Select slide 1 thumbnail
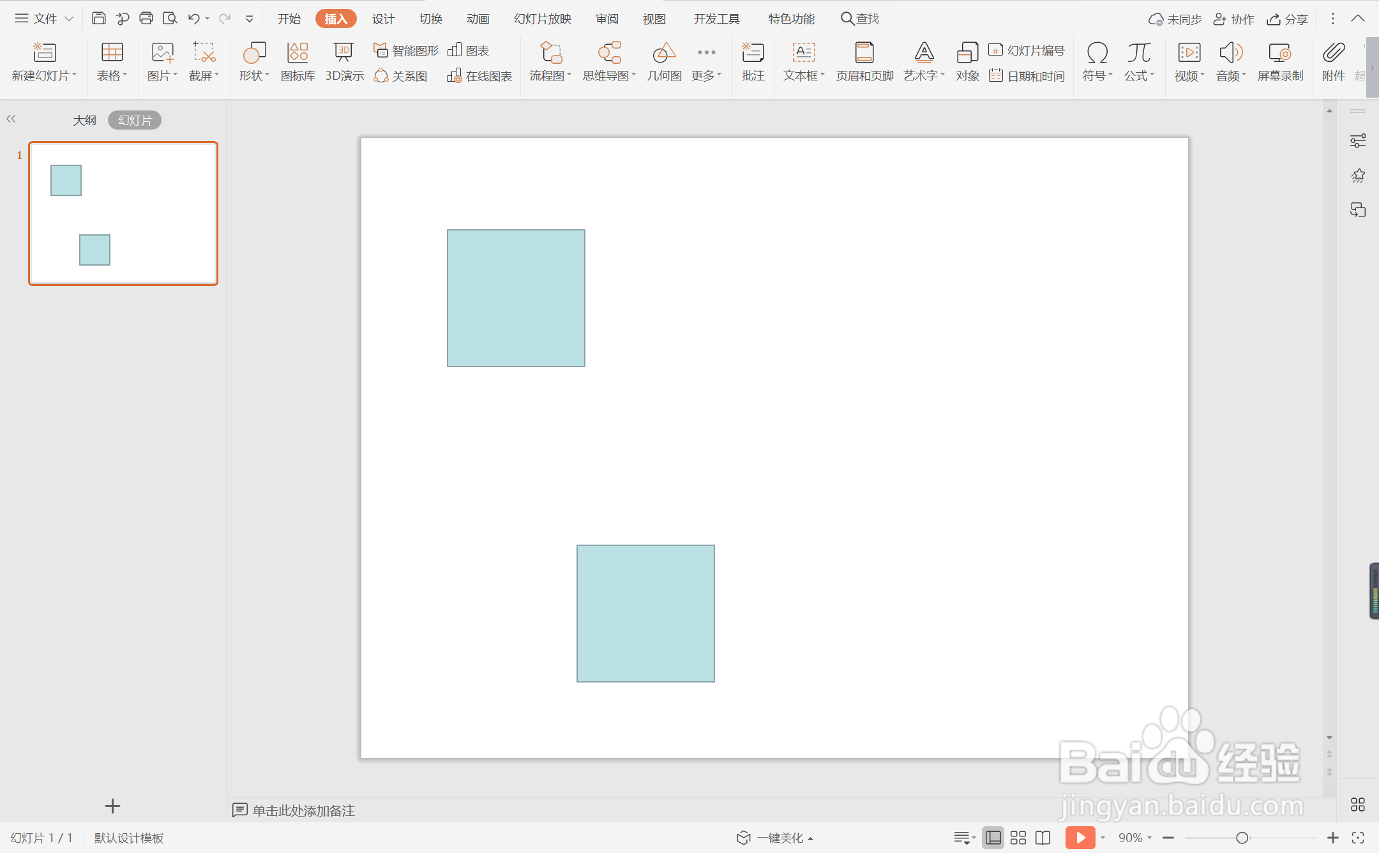1379x853 pixels. (123, 213)
